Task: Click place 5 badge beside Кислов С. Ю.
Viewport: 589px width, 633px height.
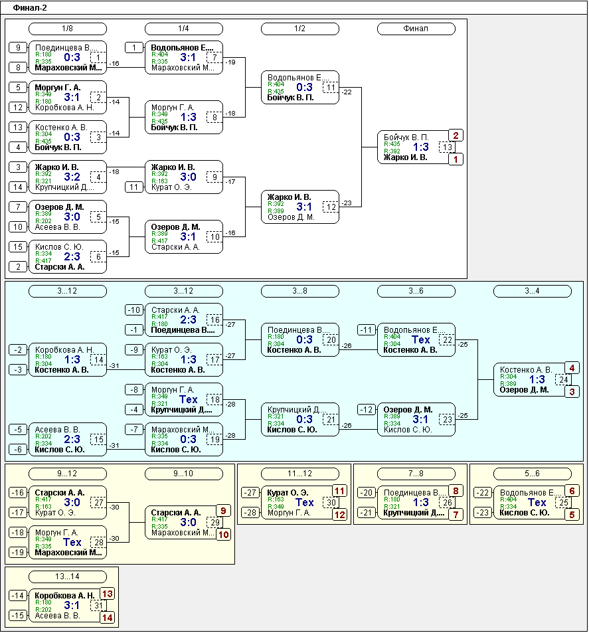Action: (572, 515)
